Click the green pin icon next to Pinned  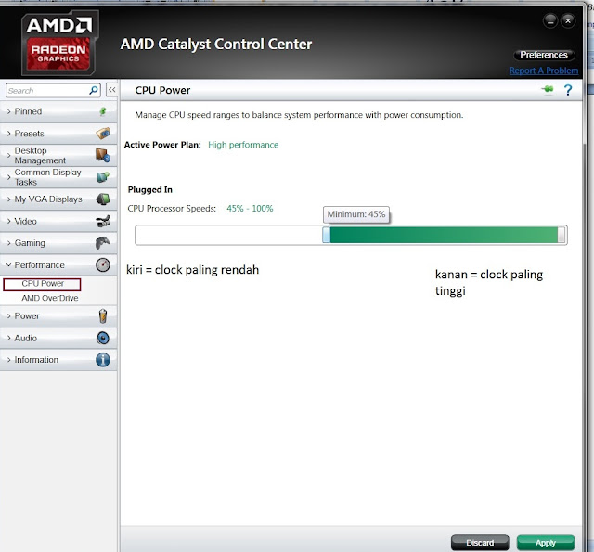(x=103, y=111)
